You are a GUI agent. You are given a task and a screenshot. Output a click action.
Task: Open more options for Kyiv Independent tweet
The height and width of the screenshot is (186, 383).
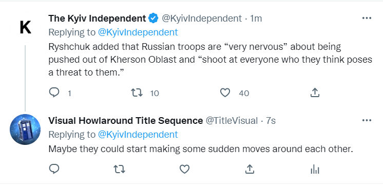(x=367, y=18)
